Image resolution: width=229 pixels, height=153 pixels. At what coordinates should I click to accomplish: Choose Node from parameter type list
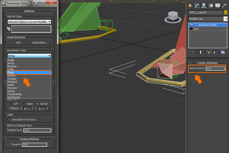pos(29,85)
